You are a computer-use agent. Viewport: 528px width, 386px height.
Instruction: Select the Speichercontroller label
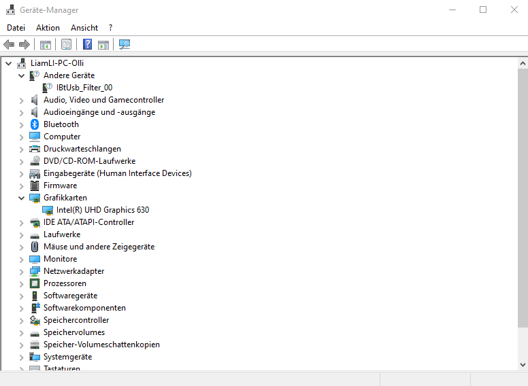[x=76, y=320]
